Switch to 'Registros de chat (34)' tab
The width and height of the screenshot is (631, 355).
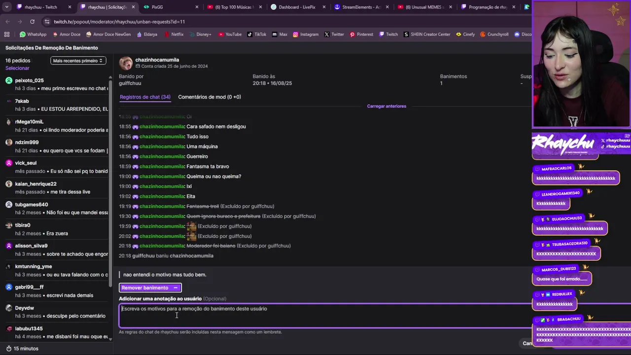[x=145, y=97]
